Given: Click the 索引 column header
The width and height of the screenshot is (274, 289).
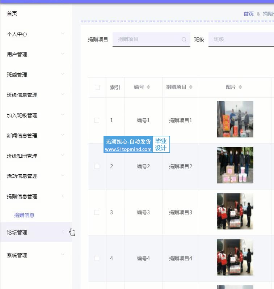Looking at the screenshot, I should pyautogui.click(x=115, y=87).
